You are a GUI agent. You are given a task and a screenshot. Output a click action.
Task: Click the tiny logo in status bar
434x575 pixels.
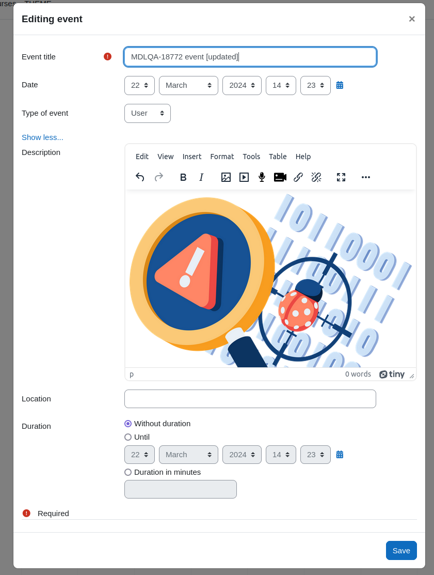pos(392,374)
